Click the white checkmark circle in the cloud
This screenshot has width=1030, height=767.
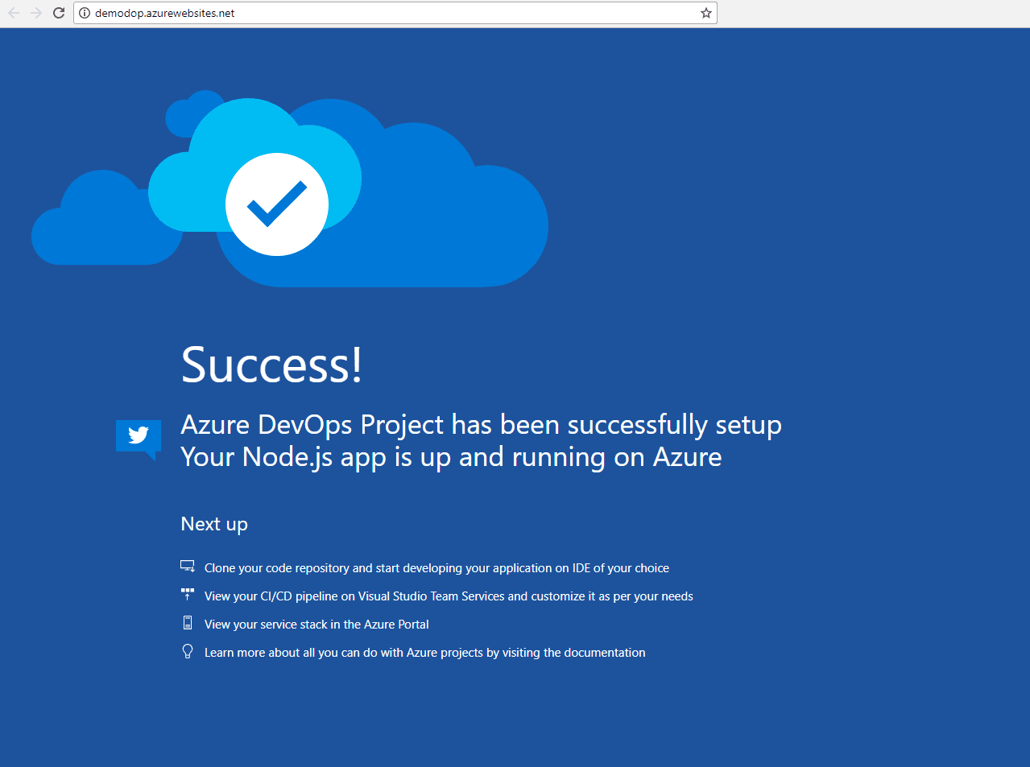tap(277, 204)
